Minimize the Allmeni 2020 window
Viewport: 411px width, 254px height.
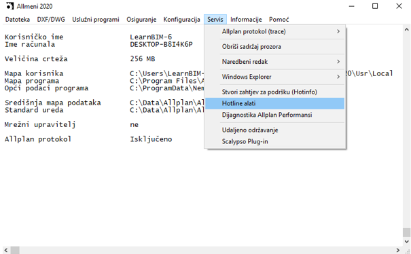351,6
